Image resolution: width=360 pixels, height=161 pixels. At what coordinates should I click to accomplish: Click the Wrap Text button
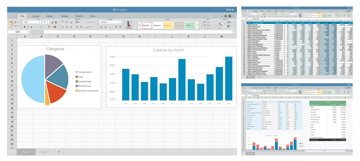[90, 22]
